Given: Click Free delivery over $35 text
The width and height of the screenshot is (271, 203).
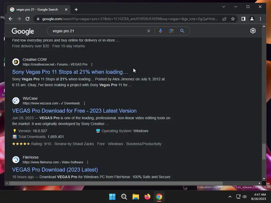Looking at the screenshot, I should point(31,46).
